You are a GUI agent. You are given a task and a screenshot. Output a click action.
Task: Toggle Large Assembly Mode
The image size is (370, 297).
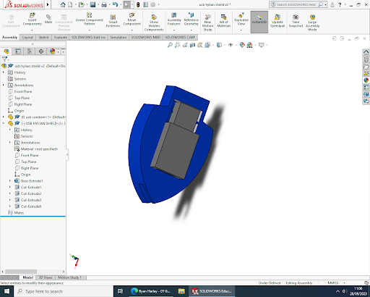tap(312, 22)
